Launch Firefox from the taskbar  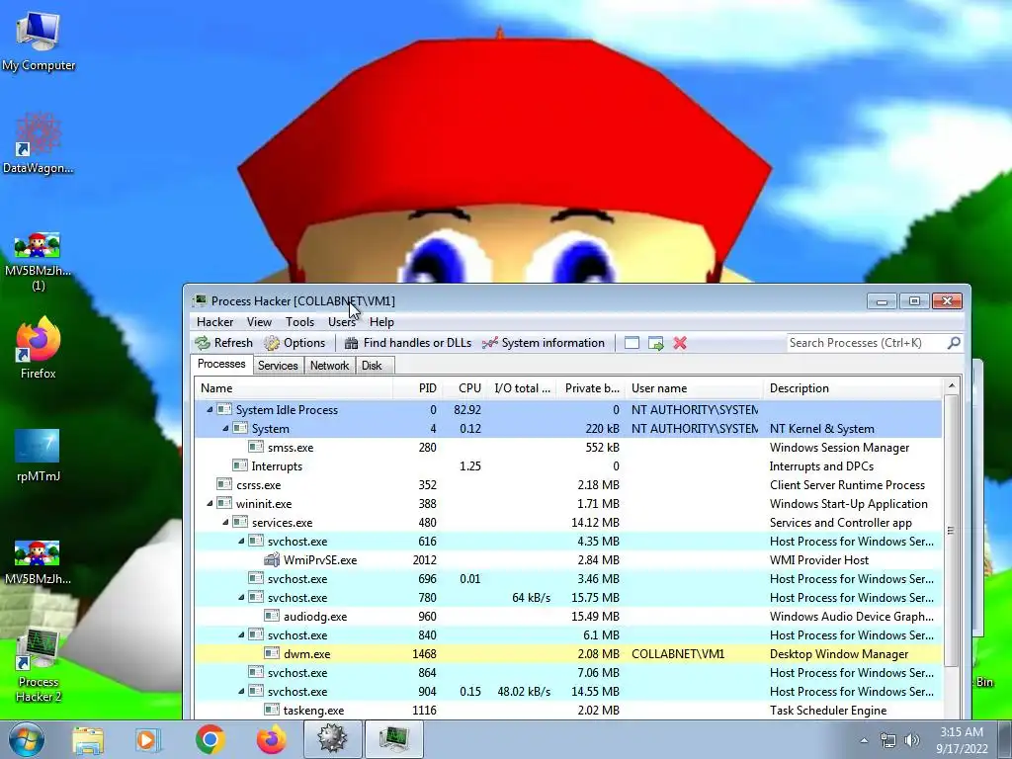pos(272,739)
